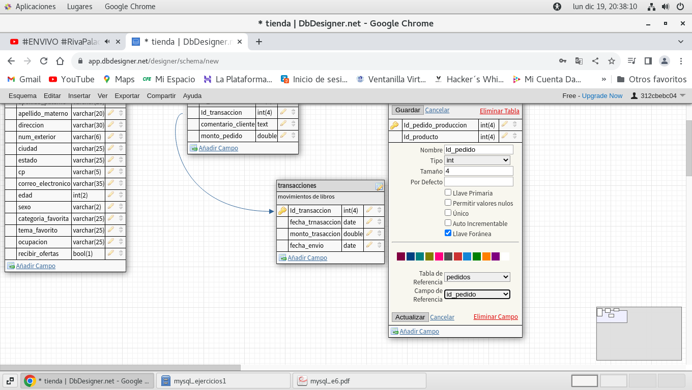692x390 pixels.
Task: Open the Campo de Referencia dropdown
Action: [477, 295]
